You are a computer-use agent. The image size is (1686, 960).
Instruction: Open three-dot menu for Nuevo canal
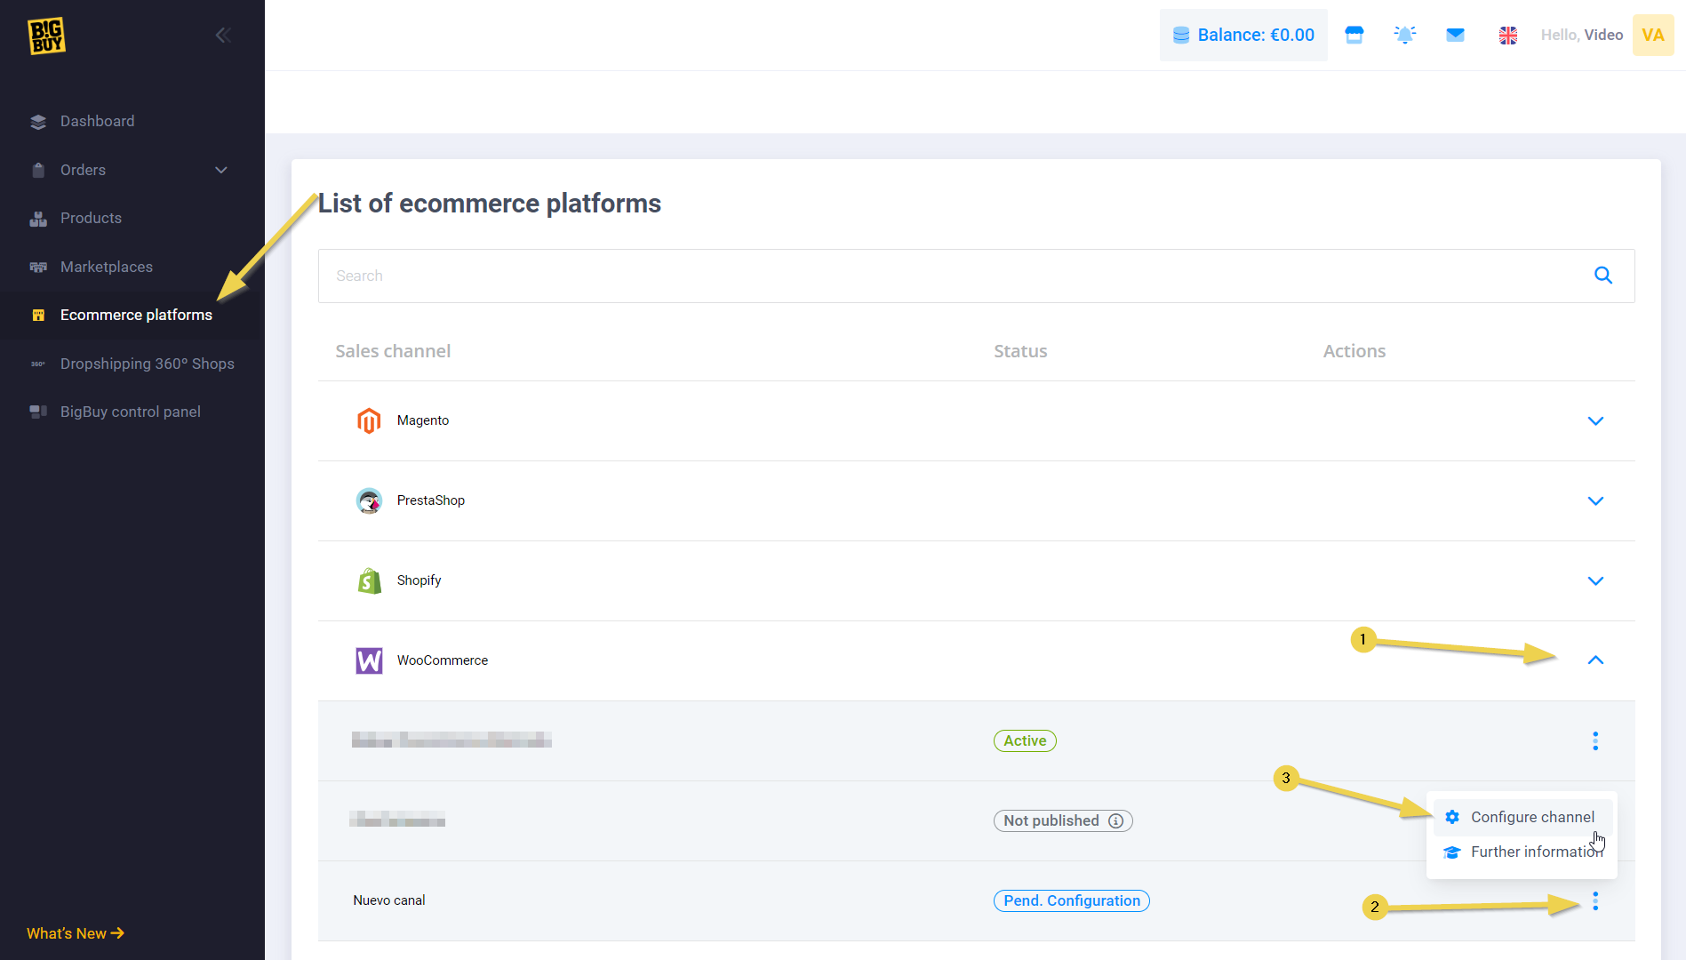(x=1595, y=901)
